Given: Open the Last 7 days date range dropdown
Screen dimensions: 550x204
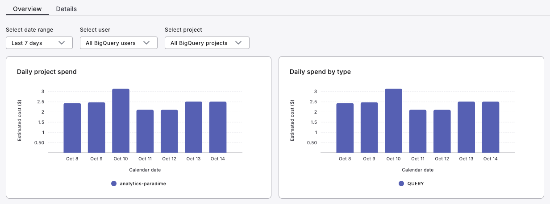Looking at the screenshot, I should click(x=39, y=43).
